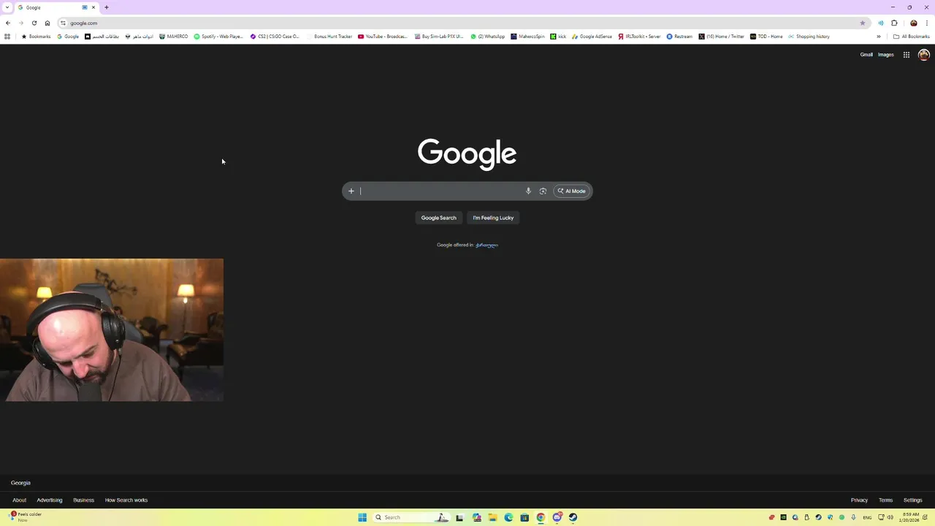935x526 pixels.
Task: Open the Gmail link
Action: 866,55
